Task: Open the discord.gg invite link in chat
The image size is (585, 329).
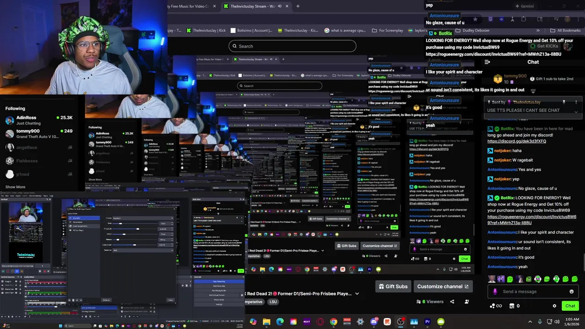Action: 516,141
